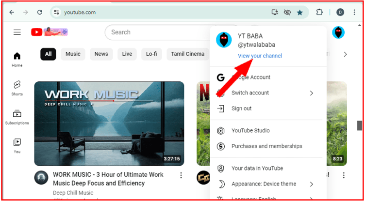The height and width of the screenshot is (201, 365).
Task: Open Google Account from the menu
Action: tap(268, 77)
